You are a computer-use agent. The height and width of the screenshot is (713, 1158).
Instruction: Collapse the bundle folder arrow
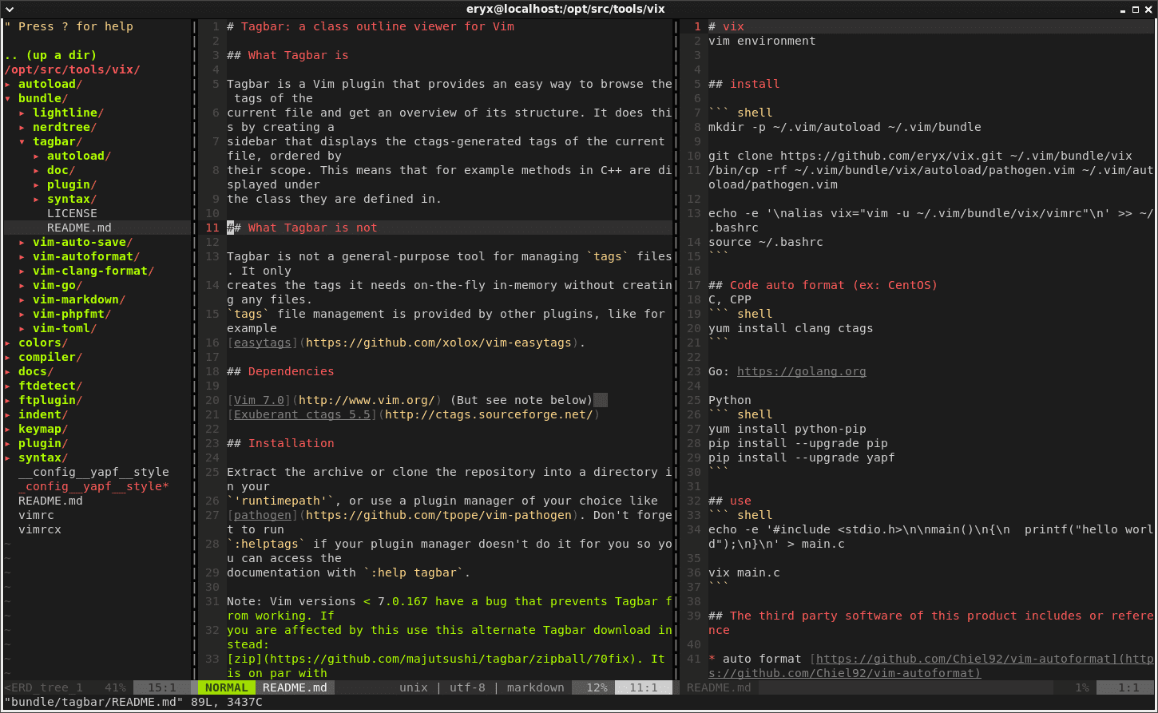pyautogui.click(x=8, y=98)
